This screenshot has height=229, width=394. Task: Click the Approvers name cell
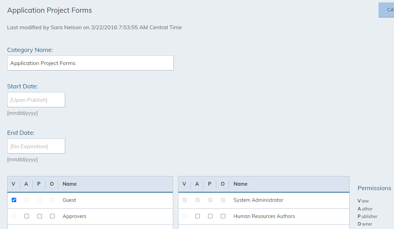click(75, 216)
